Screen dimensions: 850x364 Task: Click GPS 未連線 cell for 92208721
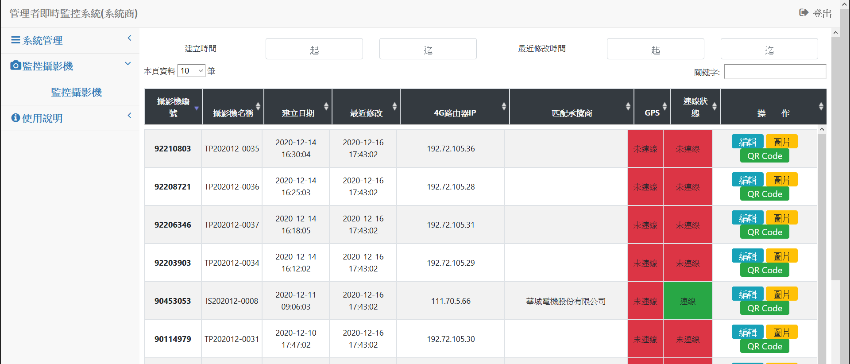coord(645,187)
